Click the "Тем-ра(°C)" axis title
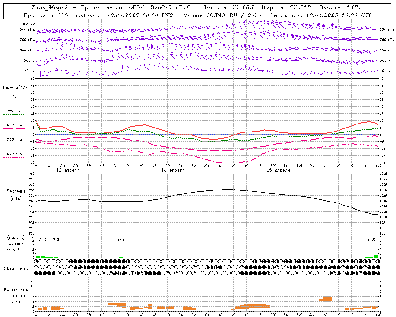 (15, 88)
